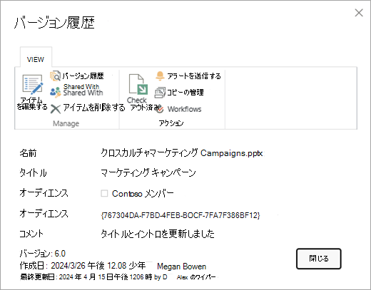Click the バージョン: 6.0 text

point(43,254)
